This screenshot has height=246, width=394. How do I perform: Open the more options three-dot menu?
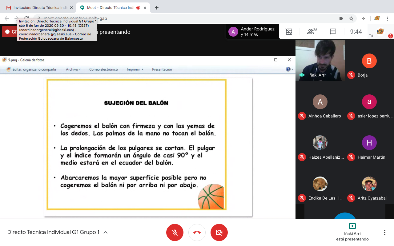[384, 232]
